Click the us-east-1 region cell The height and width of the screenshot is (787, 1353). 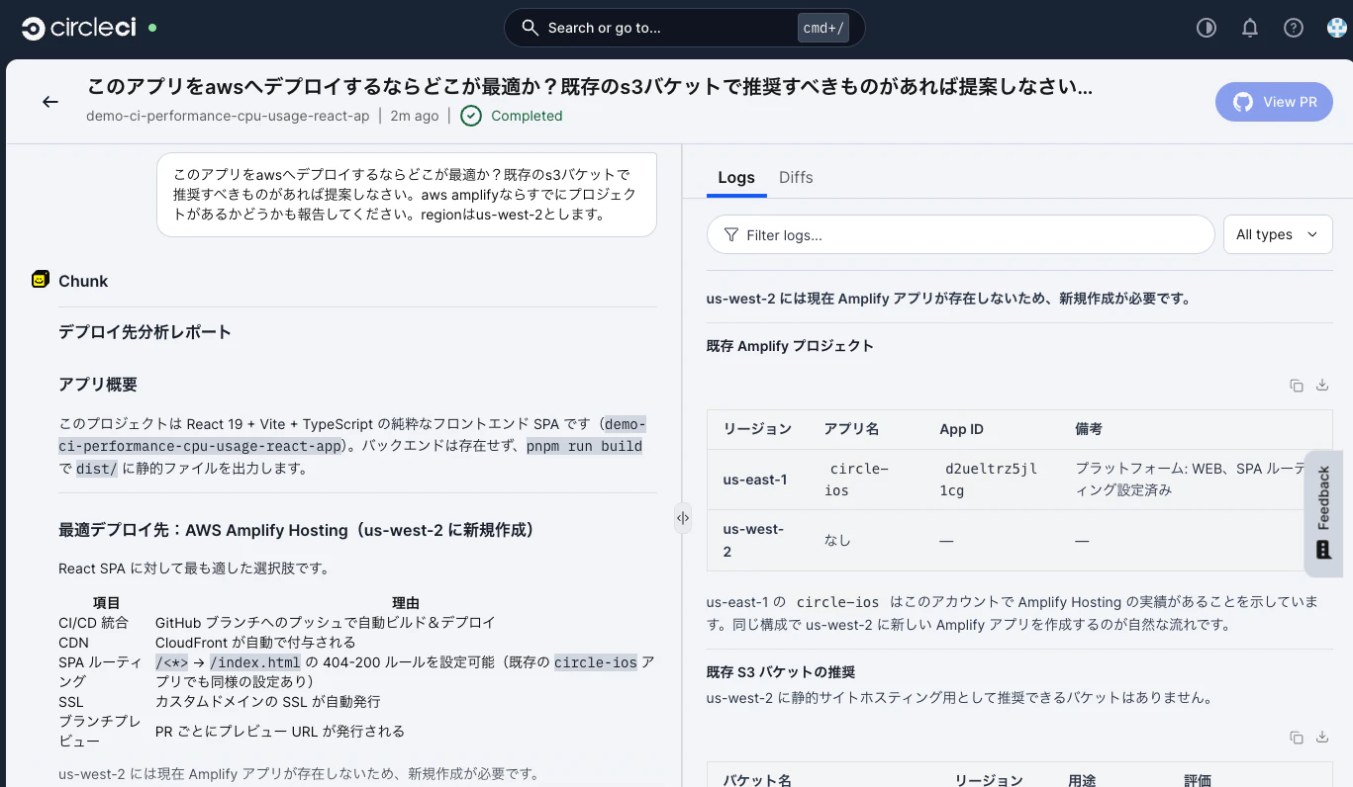click(x=755, y=480)
